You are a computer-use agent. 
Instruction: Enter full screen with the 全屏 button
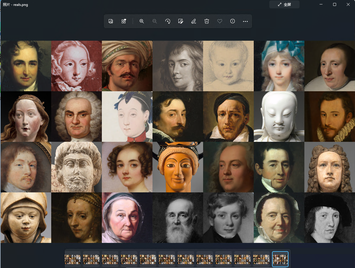(x=284, y=4)
